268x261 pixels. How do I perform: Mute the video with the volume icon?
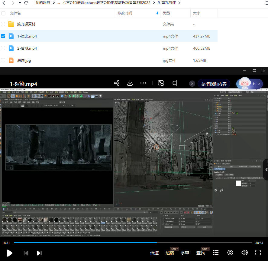pos(244,253)
